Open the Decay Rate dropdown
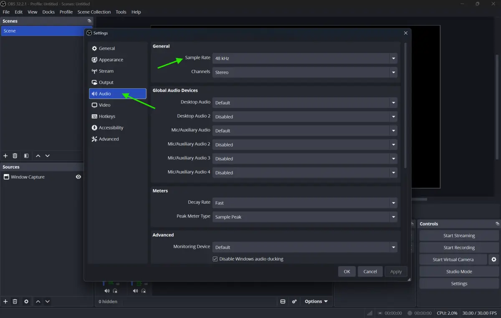Image resolution: width=501 pixels, height=318 pixels. (305, 203)
